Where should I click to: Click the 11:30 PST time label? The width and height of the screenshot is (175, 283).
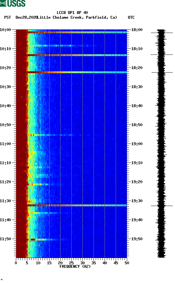coord(5,201)
